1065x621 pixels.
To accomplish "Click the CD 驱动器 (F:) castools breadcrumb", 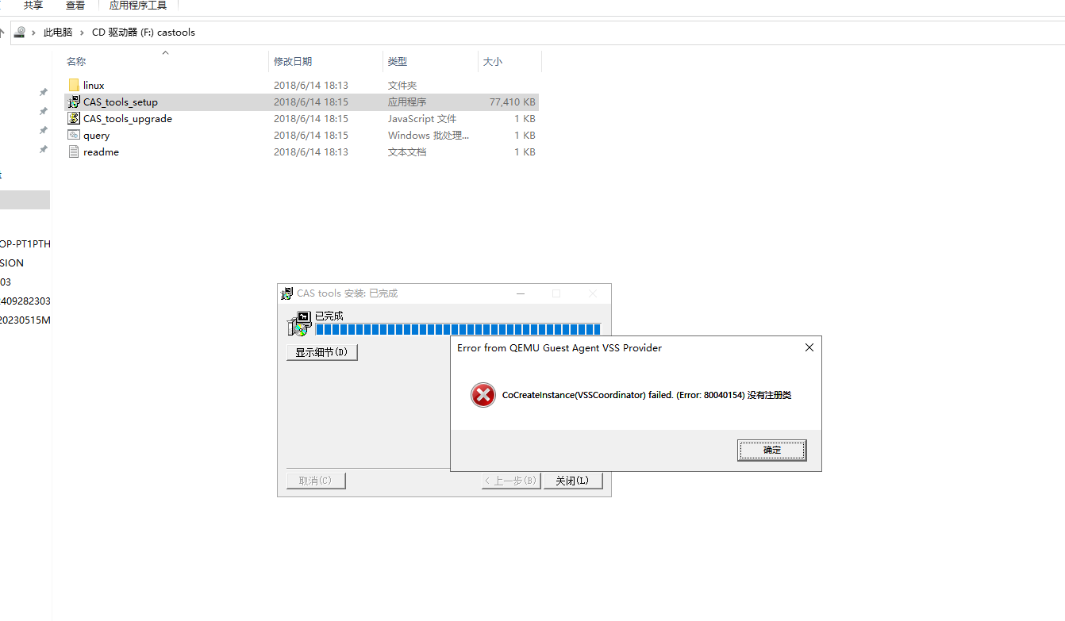I will (x=144, y=33).
